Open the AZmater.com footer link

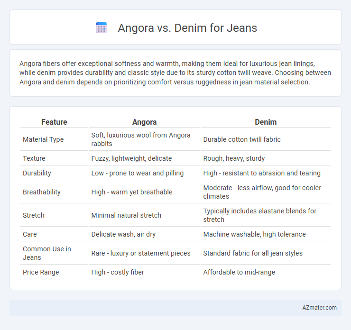(319, 308)
